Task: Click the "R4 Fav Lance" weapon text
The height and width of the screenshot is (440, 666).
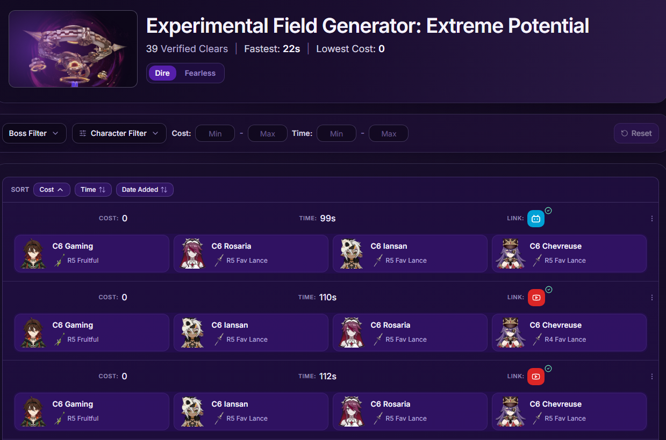Action: [x=565, y=340]
